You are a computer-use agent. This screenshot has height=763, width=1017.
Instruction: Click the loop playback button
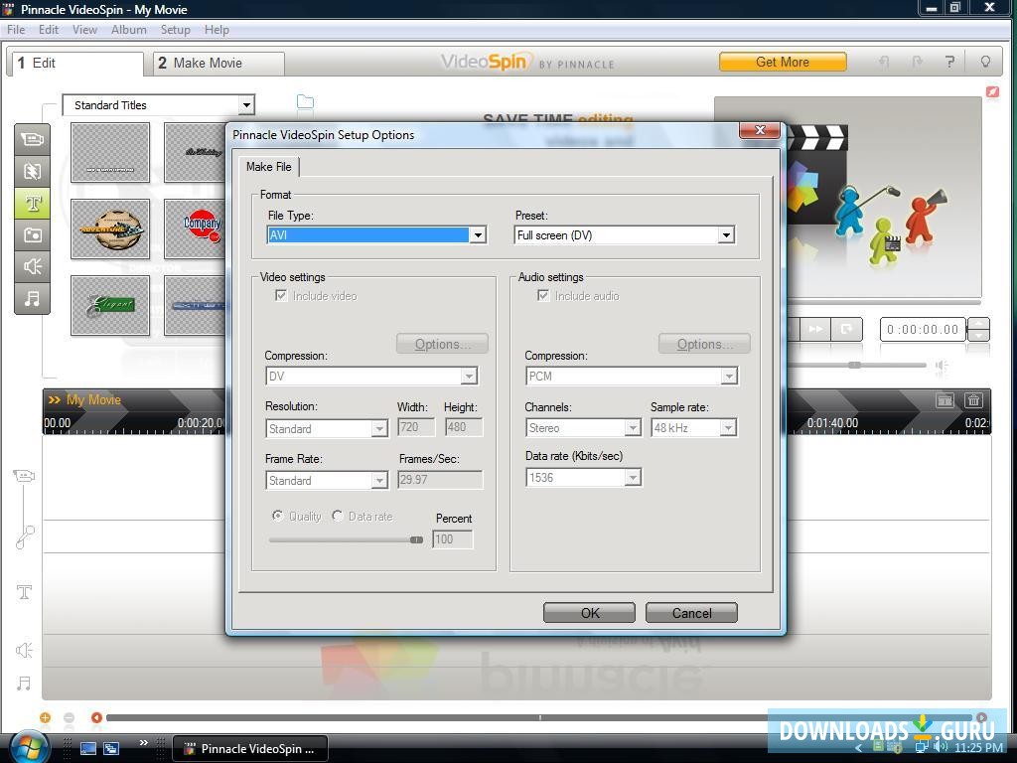point(847,329)
